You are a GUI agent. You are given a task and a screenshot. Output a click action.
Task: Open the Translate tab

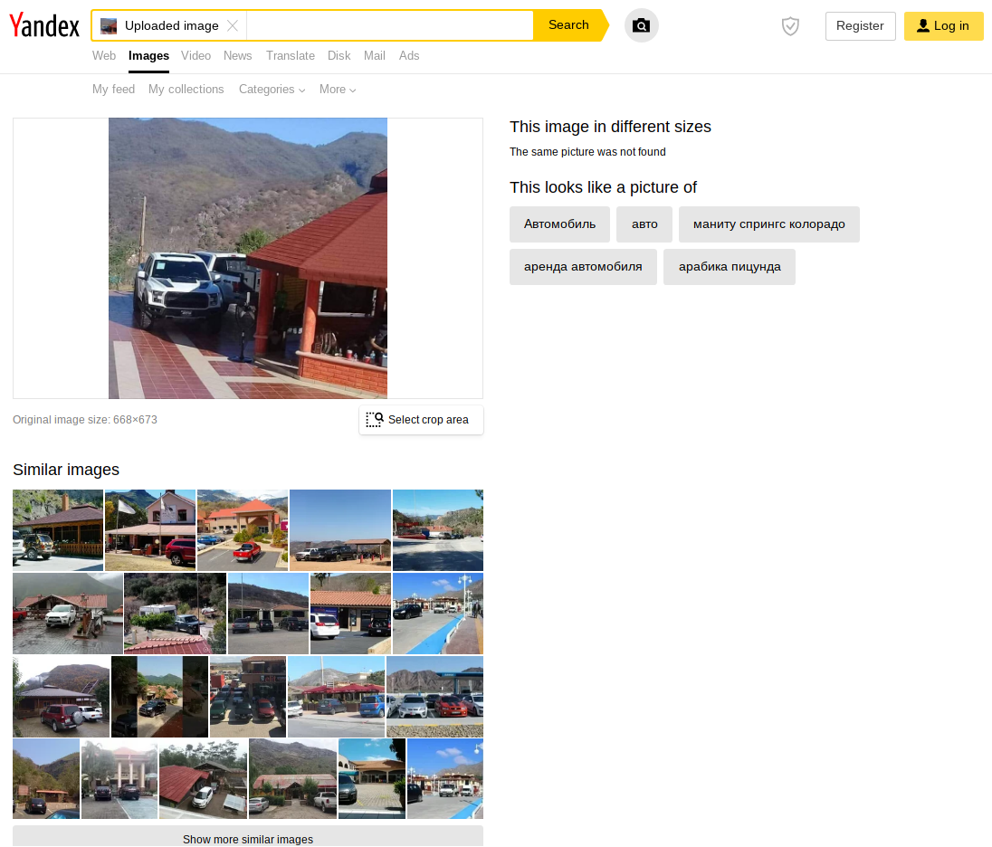(291, 56)
